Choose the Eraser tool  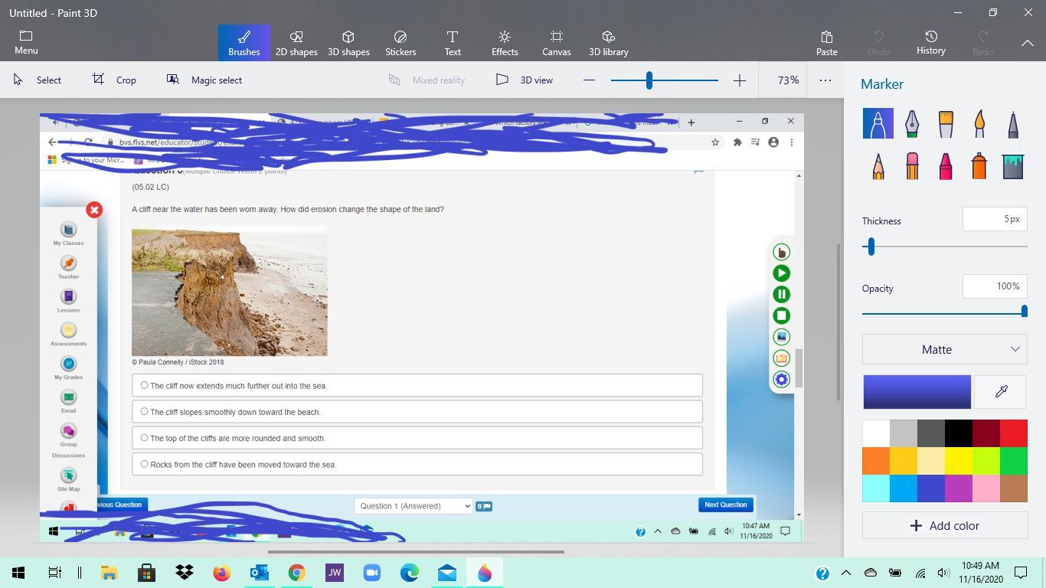coord(911,166)
